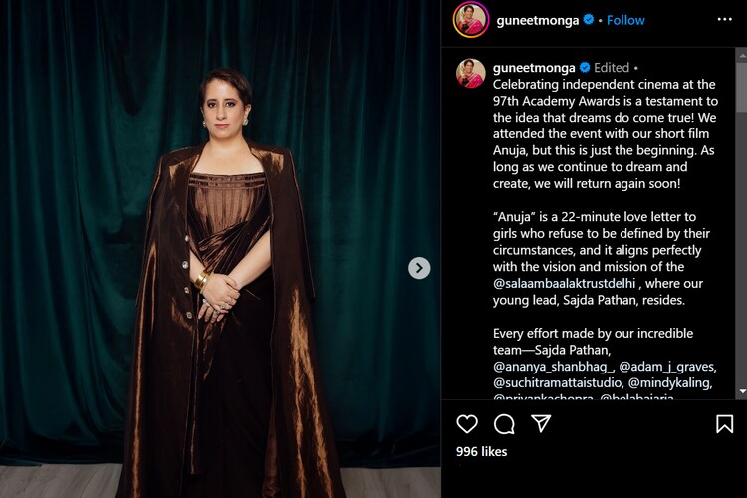This screenshot has width=747, height=498.
Task: Click the verified badge next to the header username
Action: [589, 20]
